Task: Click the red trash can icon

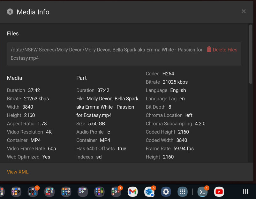Action: [x=209, y=50]
